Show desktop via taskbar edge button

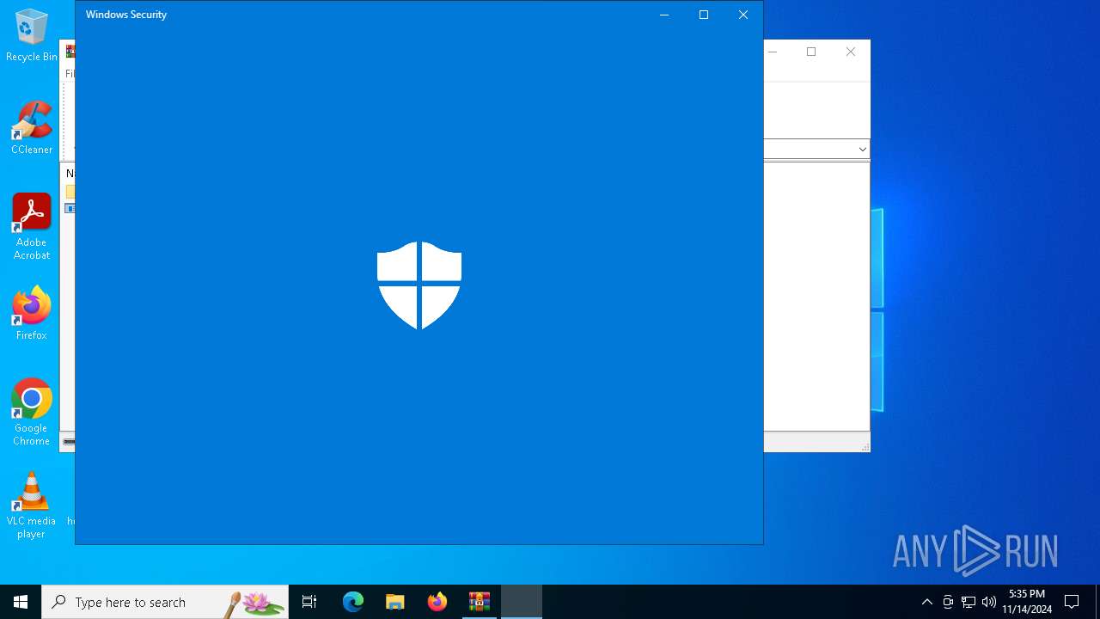[x=1097, y=602]
